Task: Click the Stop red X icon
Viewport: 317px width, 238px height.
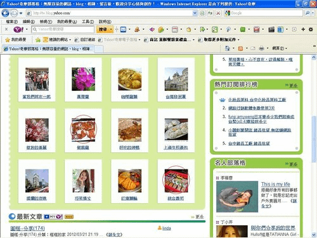Action: (218, 13)
